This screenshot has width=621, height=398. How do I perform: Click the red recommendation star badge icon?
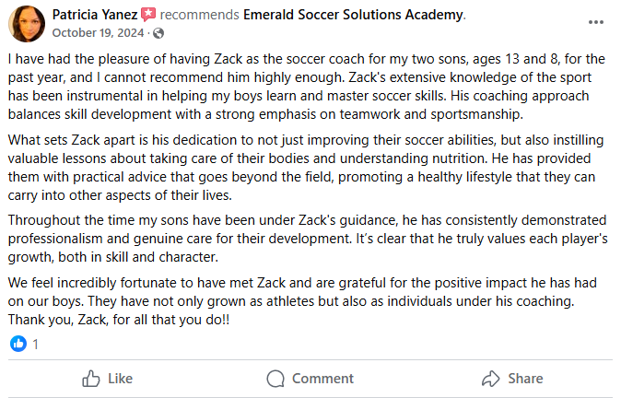coord(148,15)
